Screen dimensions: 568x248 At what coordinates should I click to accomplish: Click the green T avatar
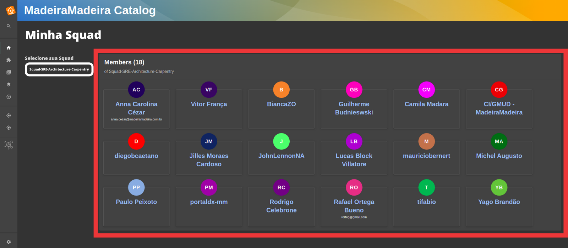click(426, 187)
